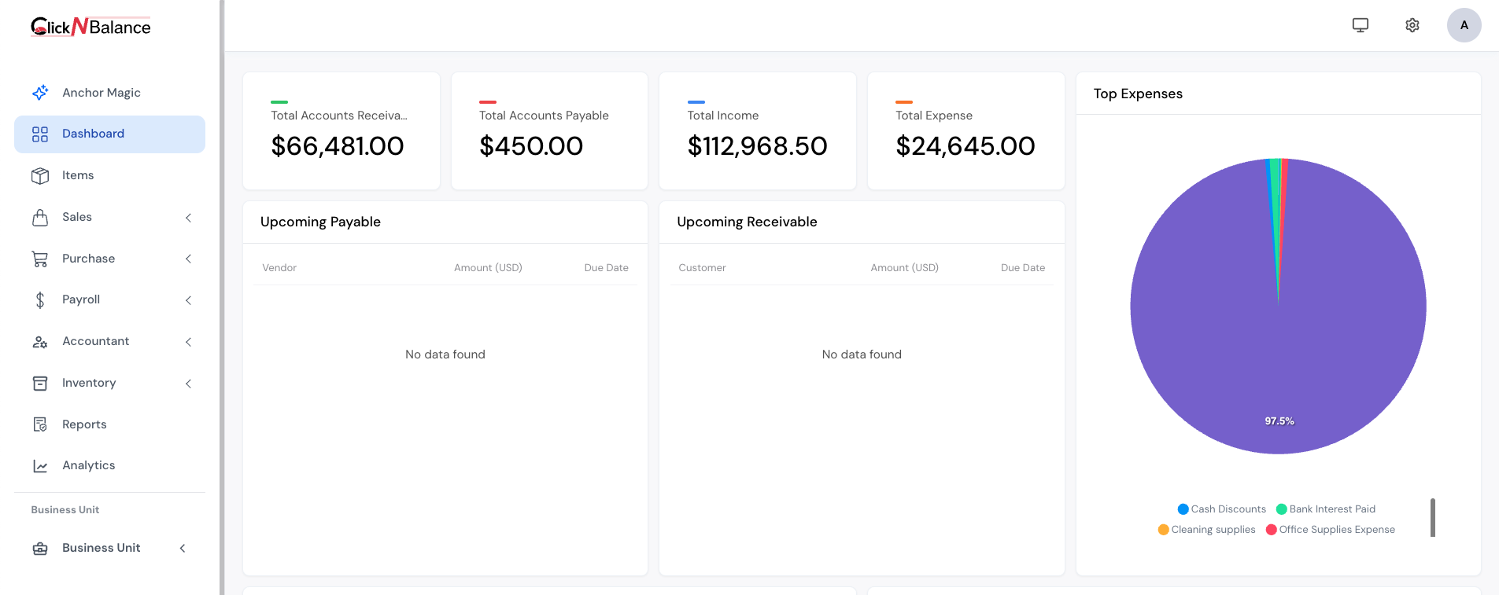Click the Office Supplies Expense red swatch
Image resolution: width=1499 pixels, height=595 pixels.
click(1271, 530)
